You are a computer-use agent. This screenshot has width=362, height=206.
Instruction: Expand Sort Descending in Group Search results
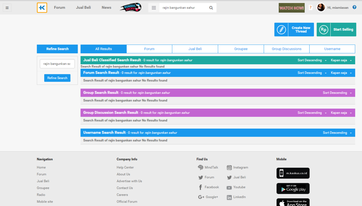tap(337, 93)
